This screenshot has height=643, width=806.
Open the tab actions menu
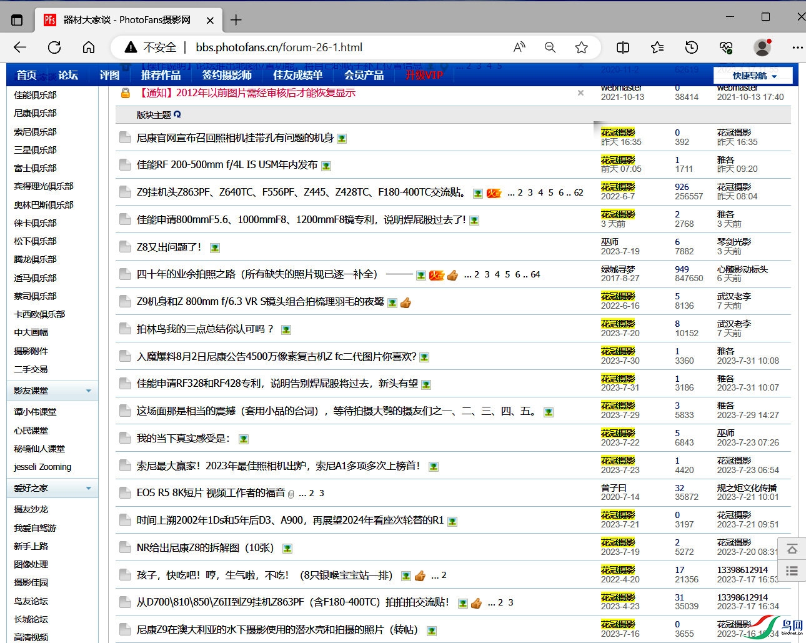coord(17,20)
